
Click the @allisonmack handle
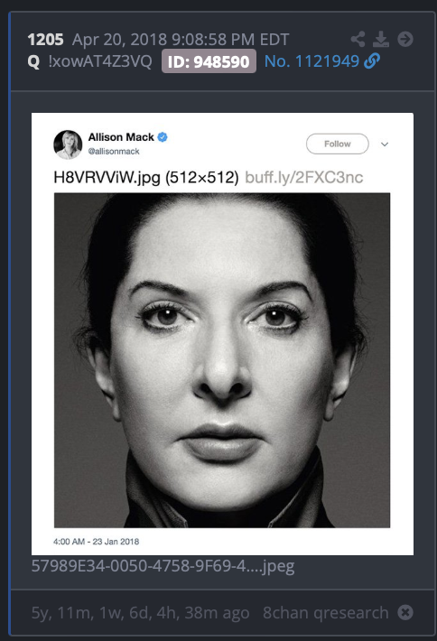coord(114,152)
